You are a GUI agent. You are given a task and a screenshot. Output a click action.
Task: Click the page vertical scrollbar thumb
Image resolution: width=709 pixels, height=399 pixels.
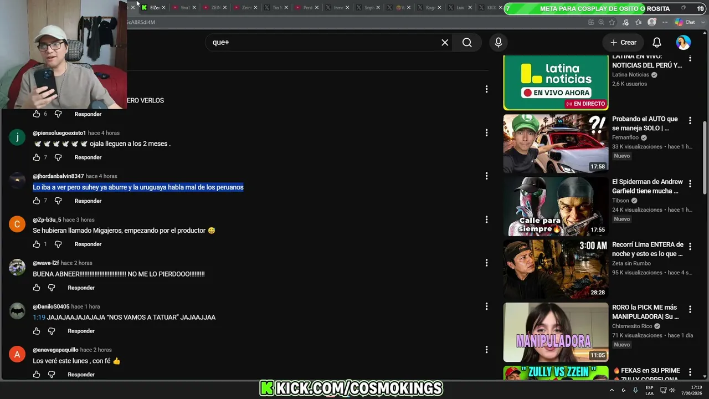tap(705, 158)
